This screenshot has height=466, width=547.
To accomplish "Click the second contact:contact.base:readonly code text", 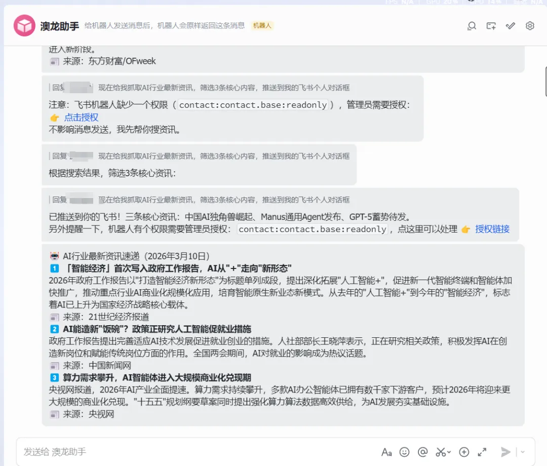I will click(x=312, y=229).
